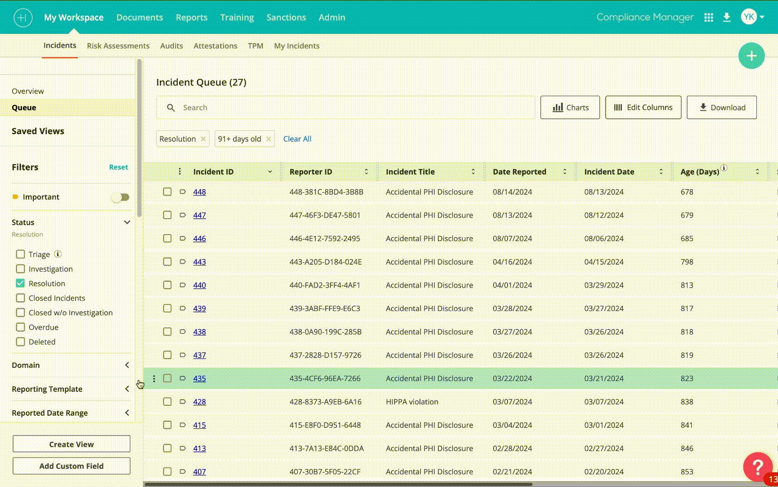Open the table header three-dot menu

180,172
